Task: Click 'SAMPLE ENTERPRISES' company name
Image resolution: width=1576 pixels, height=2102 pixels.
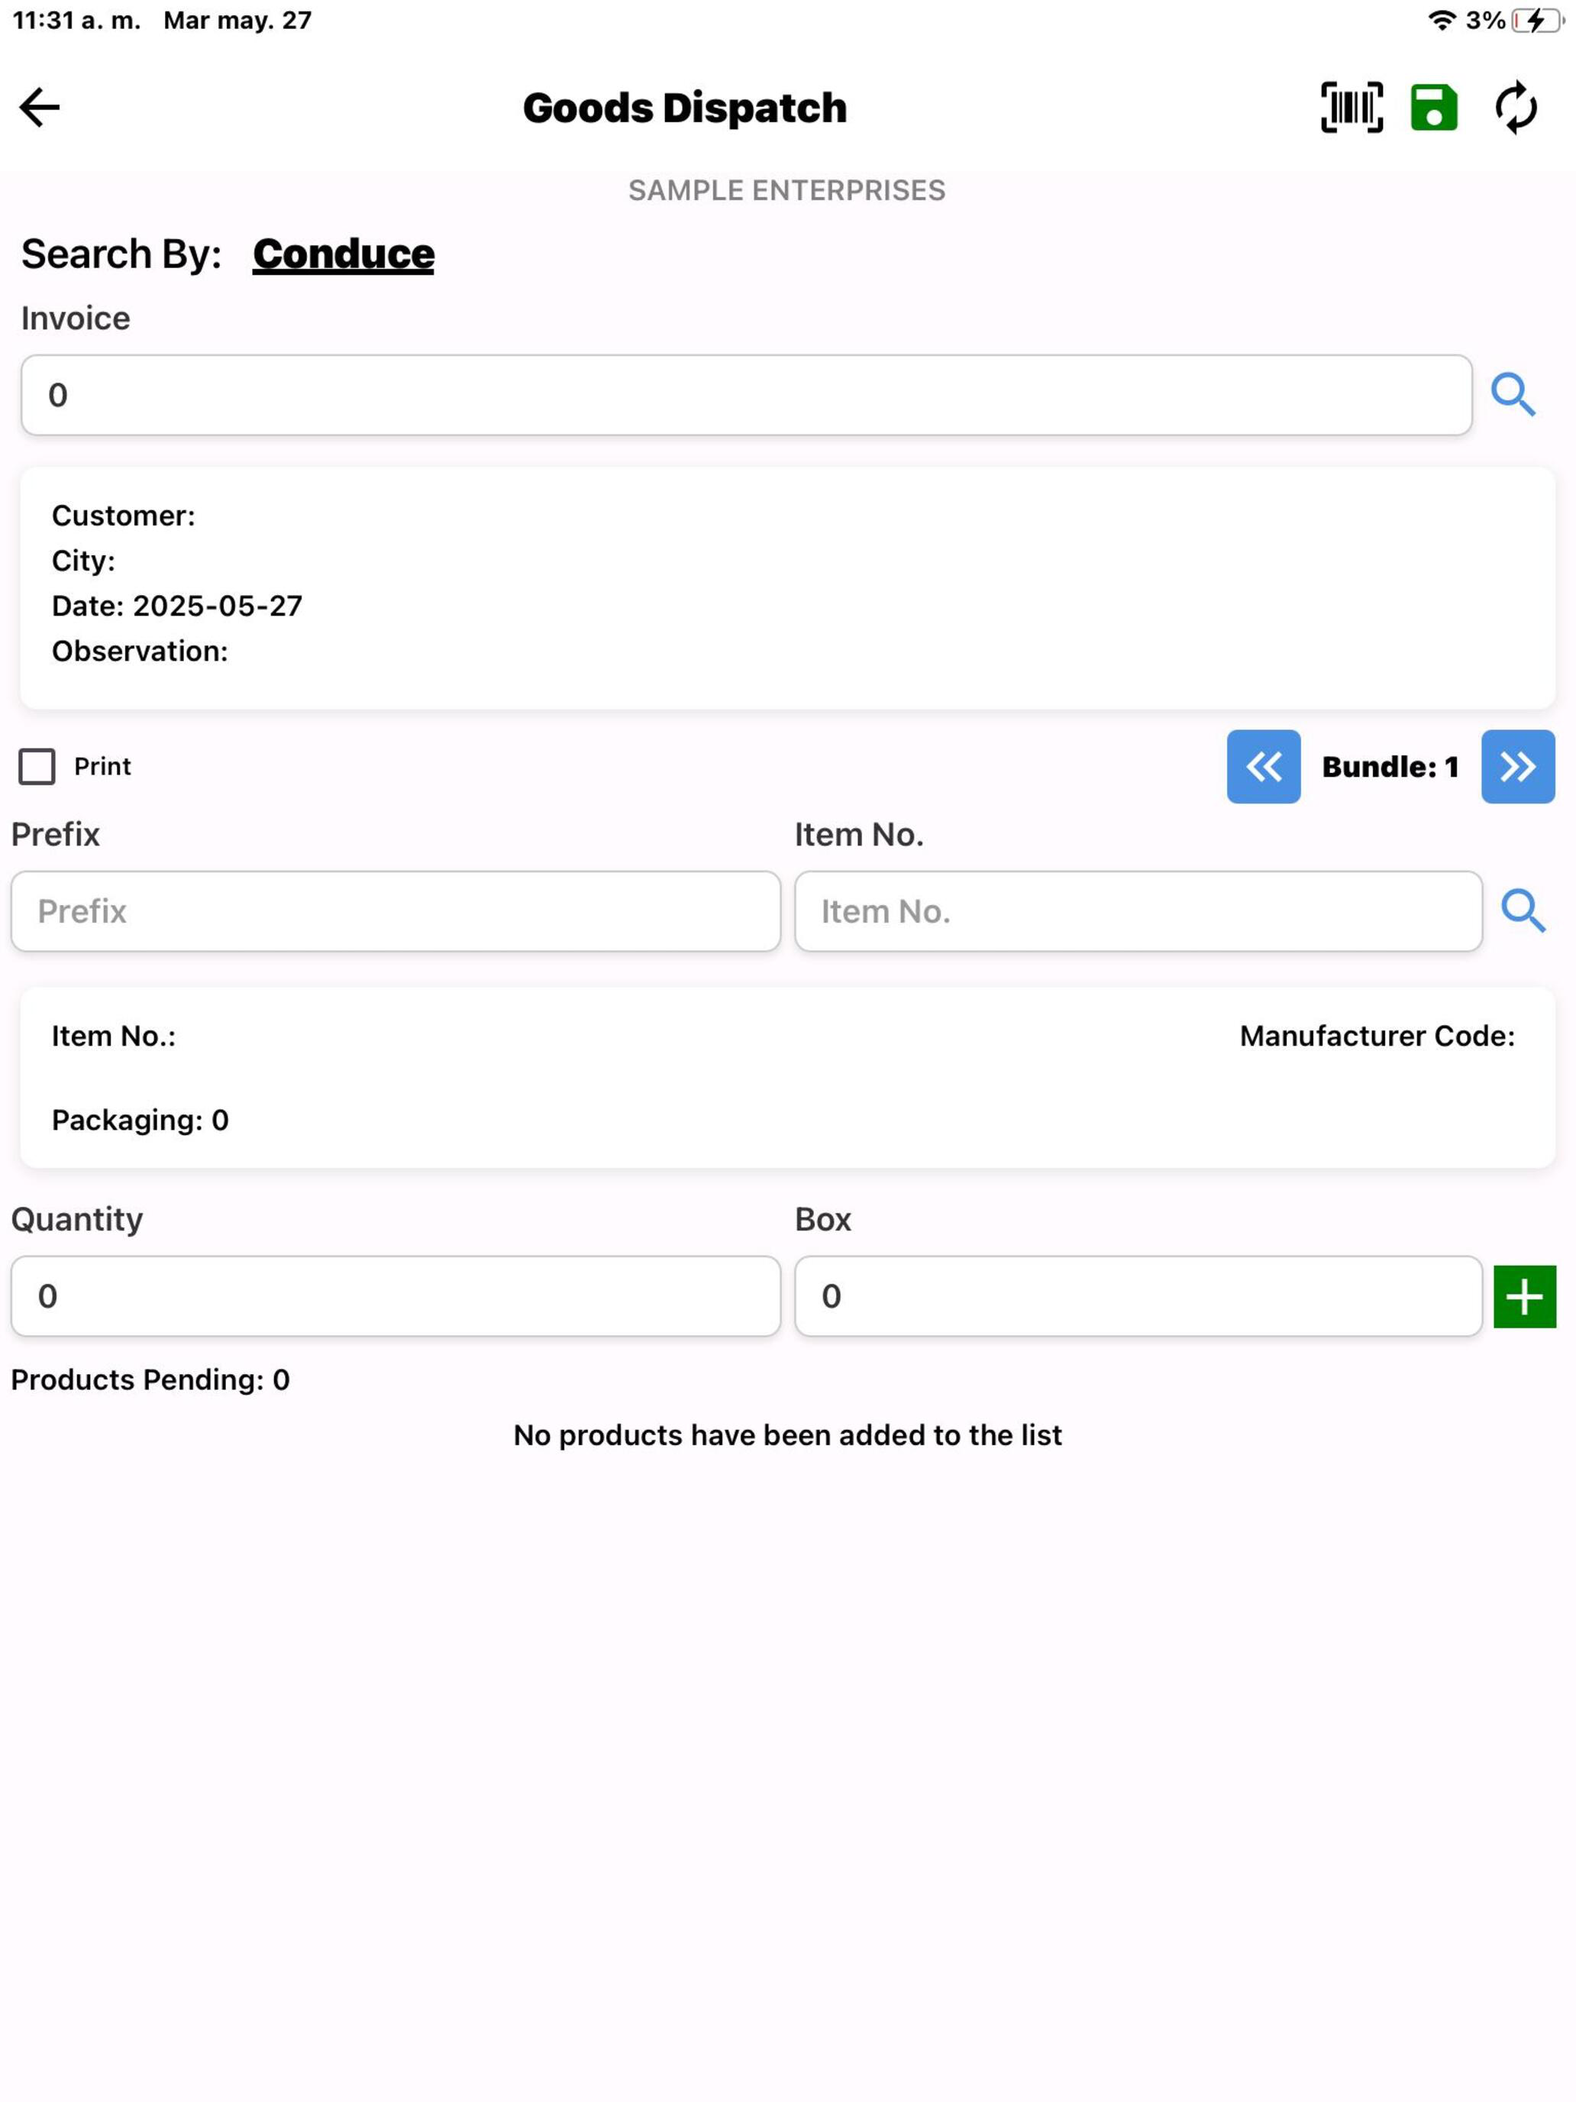Action: click(x=786, y=190)
